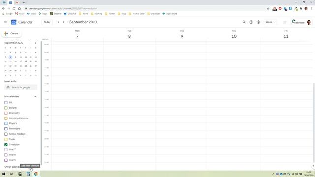Open the Google apps grid

coord(285,22)
